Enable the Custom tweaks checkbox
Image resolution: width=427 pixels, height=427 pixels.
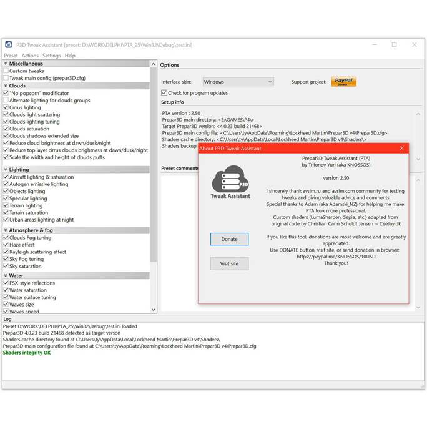[6, 71]
